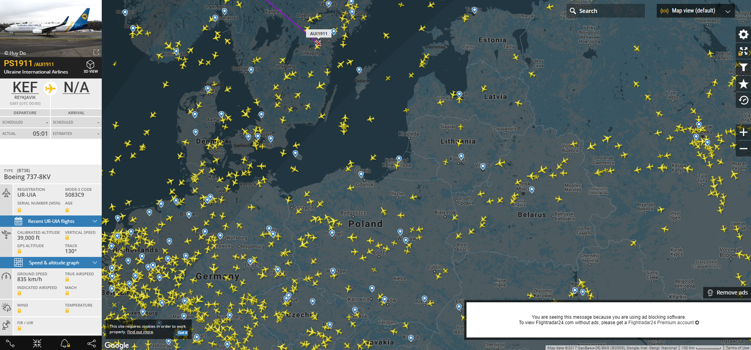751x350 pixels.
Task: Click the fullscreen map icon
Action: [x=743, y=51]
